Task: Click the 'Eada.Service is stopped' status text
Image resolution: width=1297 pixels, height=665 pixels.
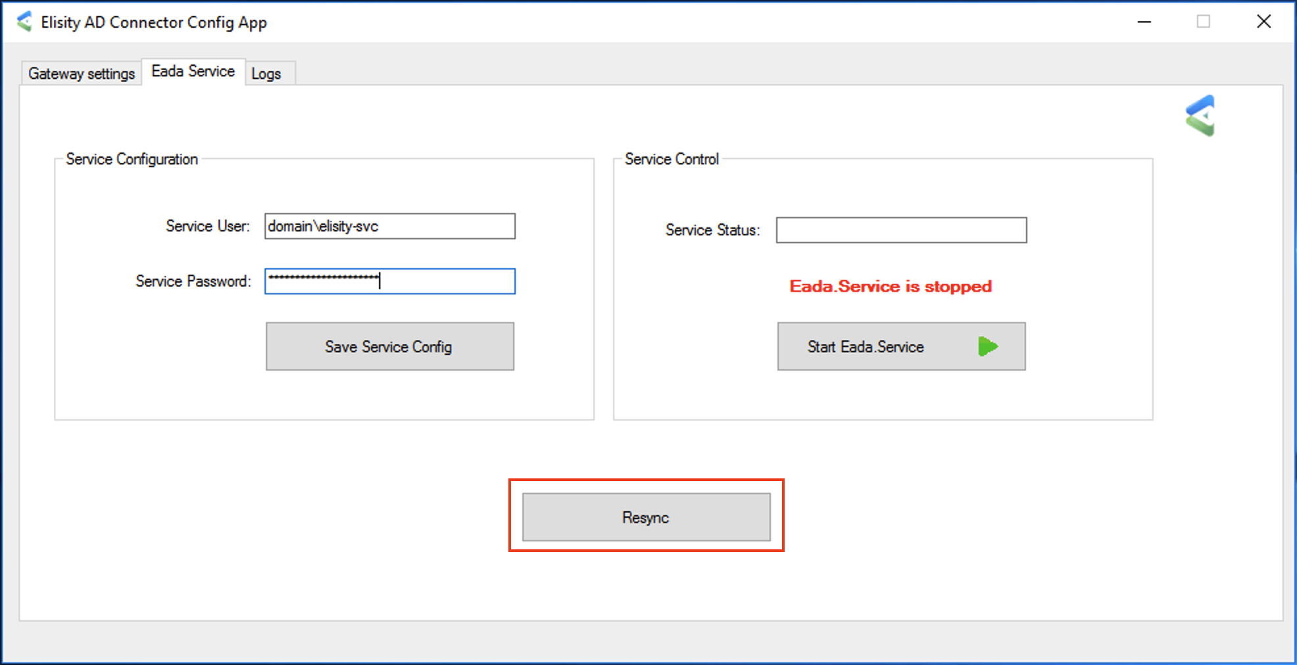Action: [x=891, y=287]
